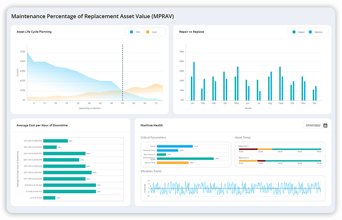The image size is (342, 220).
Task: Click Machine 2 temperature timeline bar
Action: [280, 161]
